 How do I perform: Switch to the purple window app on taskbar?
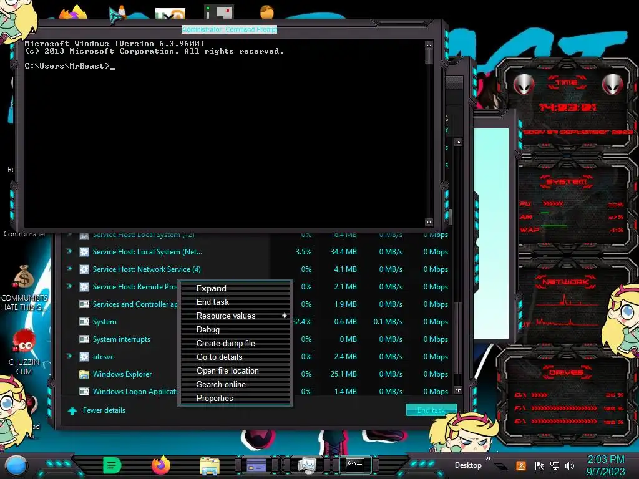coord(256,465)
